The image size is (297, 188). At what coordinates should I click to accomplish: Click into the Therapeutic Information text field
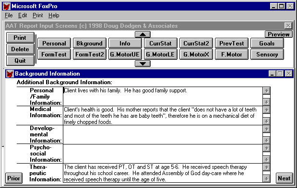[163, 173]
